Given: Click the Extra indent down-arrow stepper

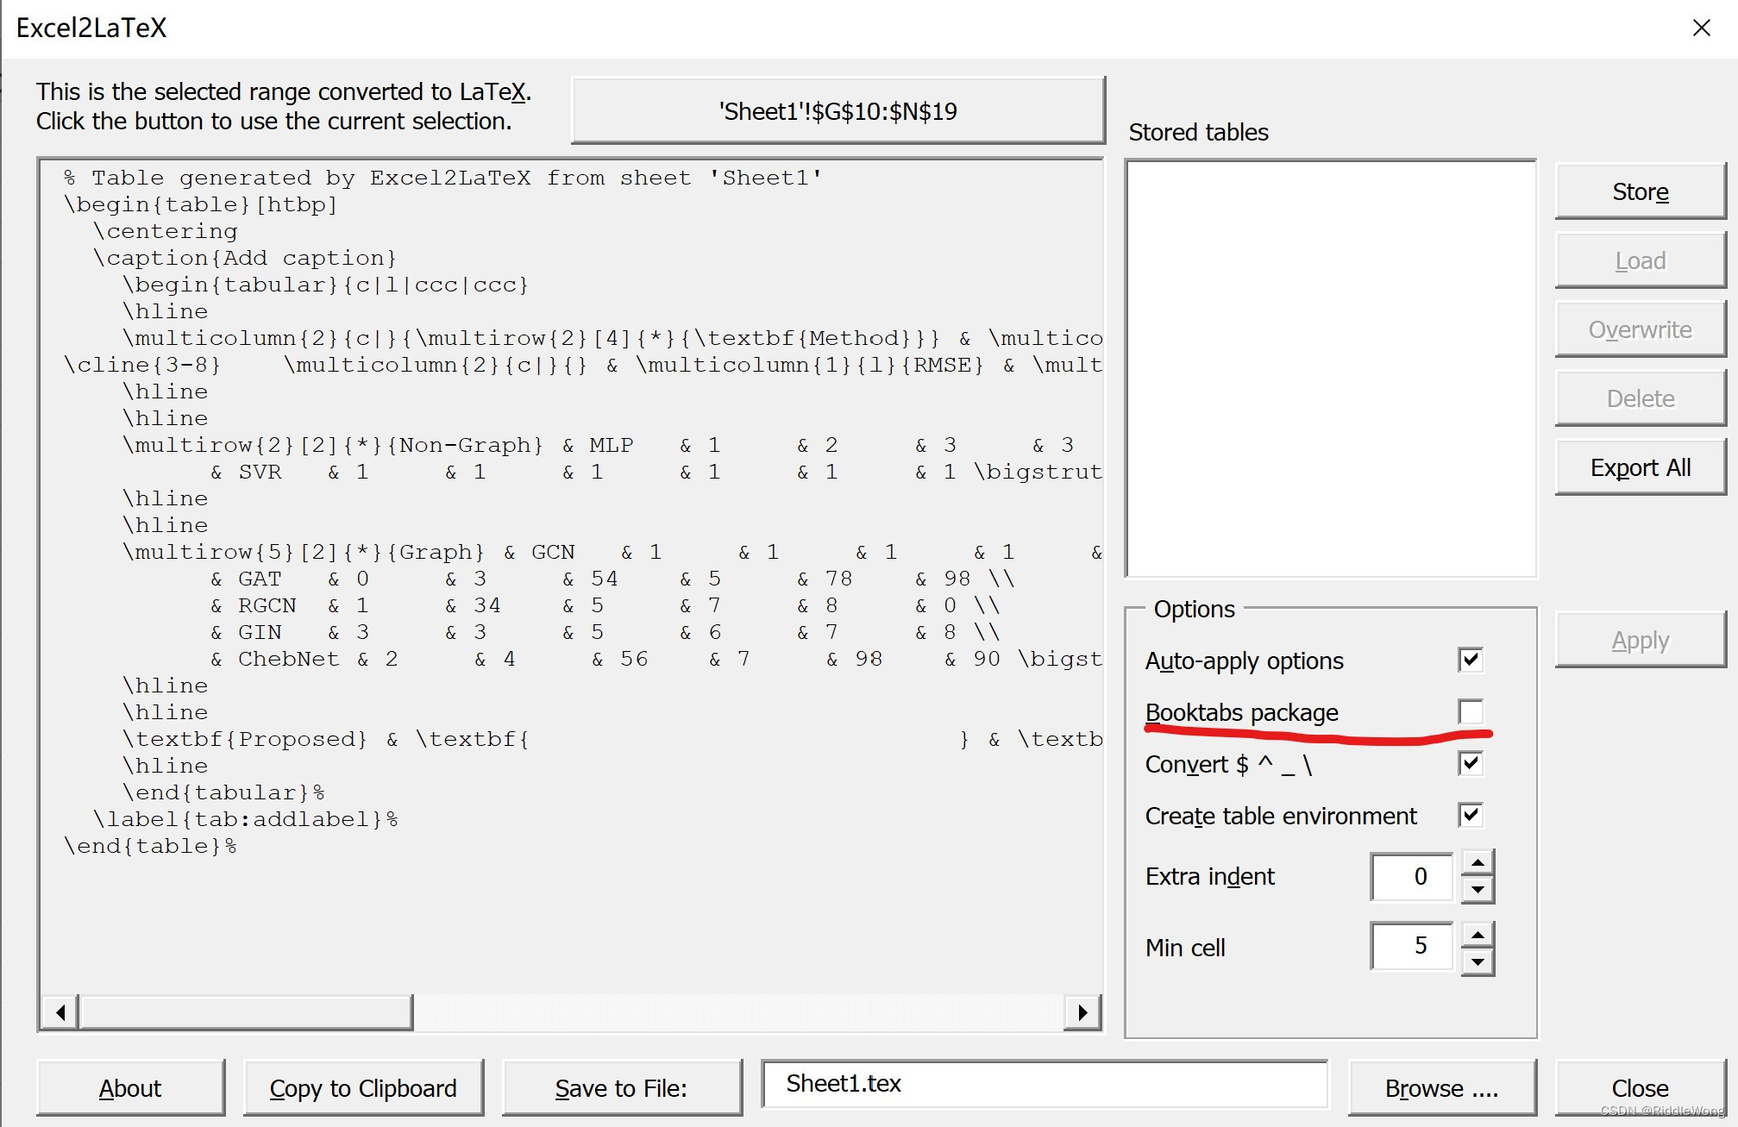Looking at the screenshot, I should (1478, 890).
